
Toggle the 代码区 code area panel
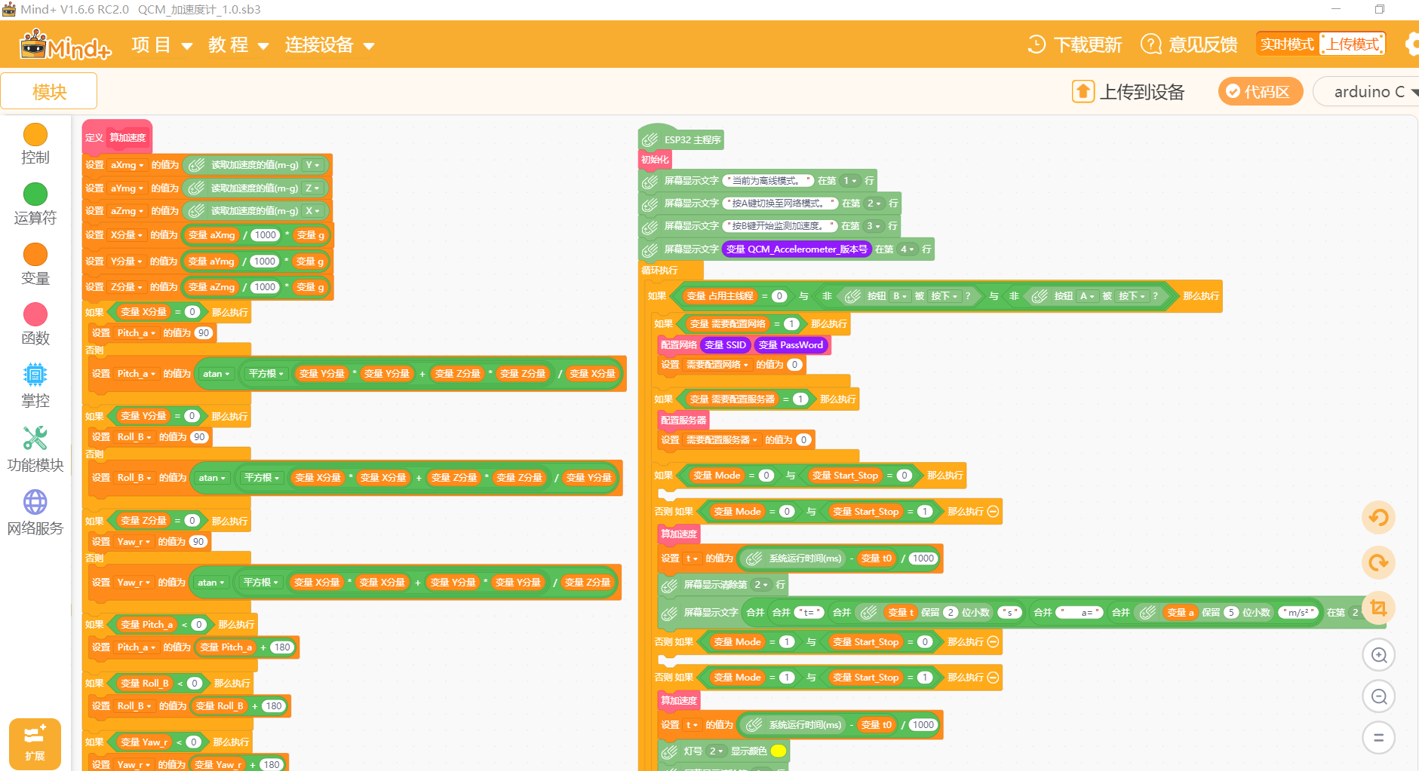[x=1260, y=91]
